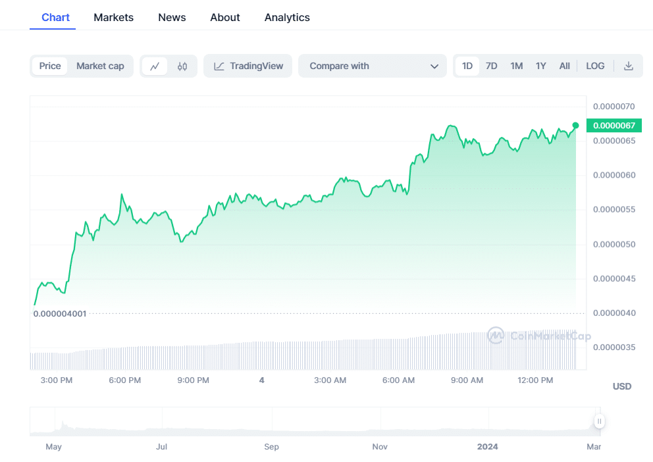Switch to the Markets tab
This screenshot has height=462, width=653.
click(113, 17)
